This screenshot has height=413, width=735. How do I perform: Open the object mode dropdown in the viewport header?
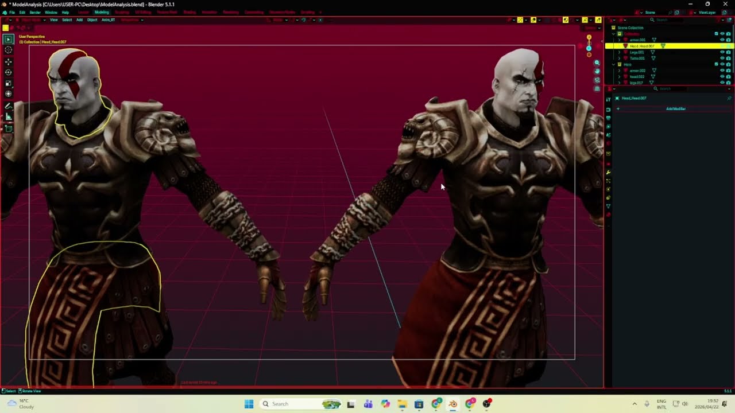point(31,20)
